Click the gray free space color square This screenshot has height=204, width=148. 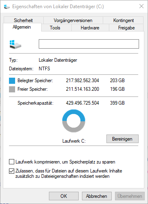pos(12,90)
